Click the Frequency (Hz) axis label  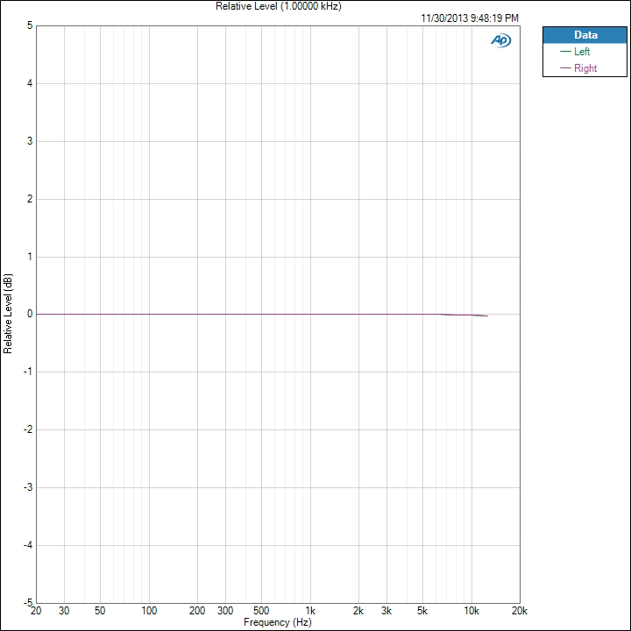277,622
